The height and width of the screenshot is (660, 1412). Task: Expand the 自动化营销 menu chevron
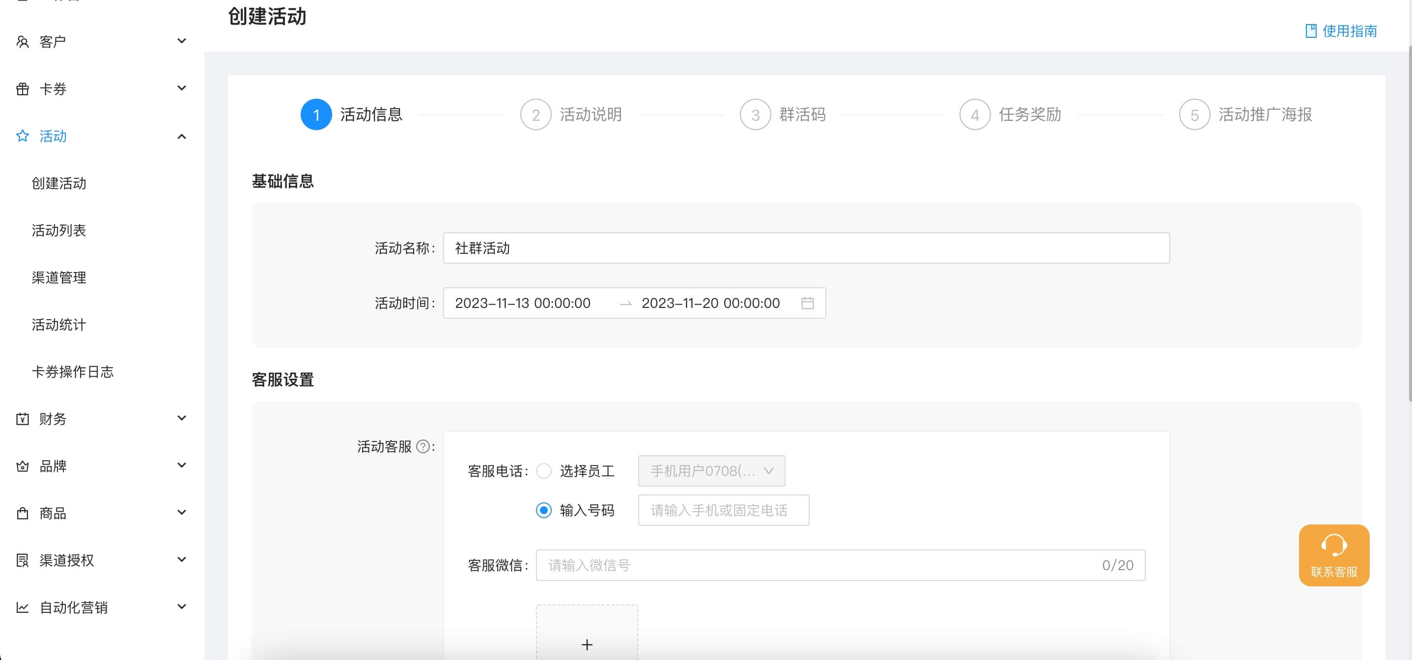pos(181,607)
